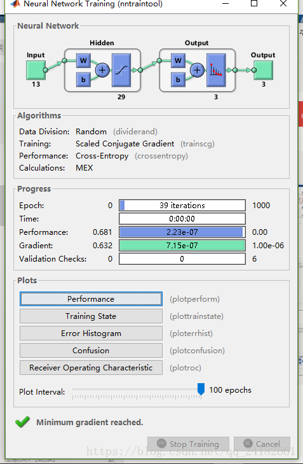
Task: Click the 'MEX' calculations value
Action: click(x=84, y=168)
